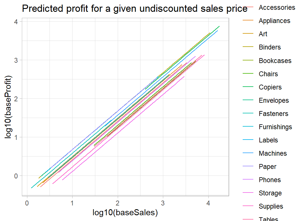Viewport: 304px width, 221px height.
Task: Click the Machines legend color line
Action: tap(248, 153)
